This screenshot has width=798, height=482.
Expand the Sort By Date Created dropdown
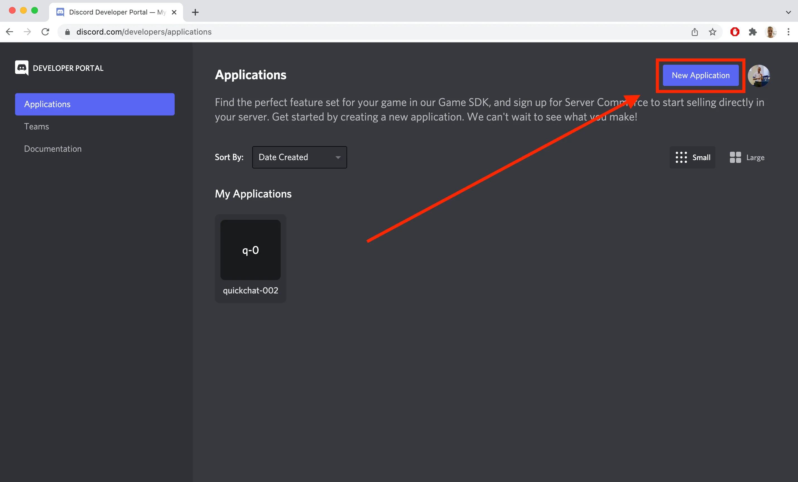pyautogui.click(x=299, y=157)
